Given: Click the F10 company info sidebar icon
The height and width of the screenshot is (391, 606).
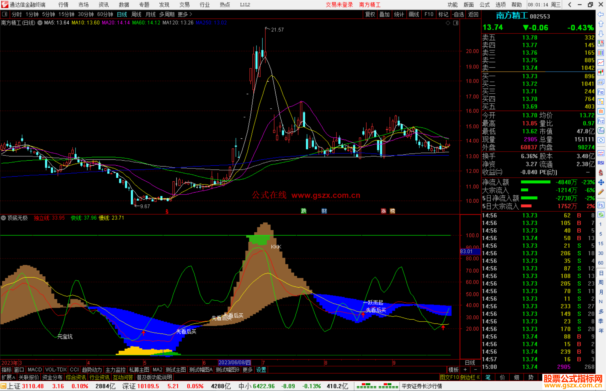Looking at the screenshot, I should [x=601, y=92].
